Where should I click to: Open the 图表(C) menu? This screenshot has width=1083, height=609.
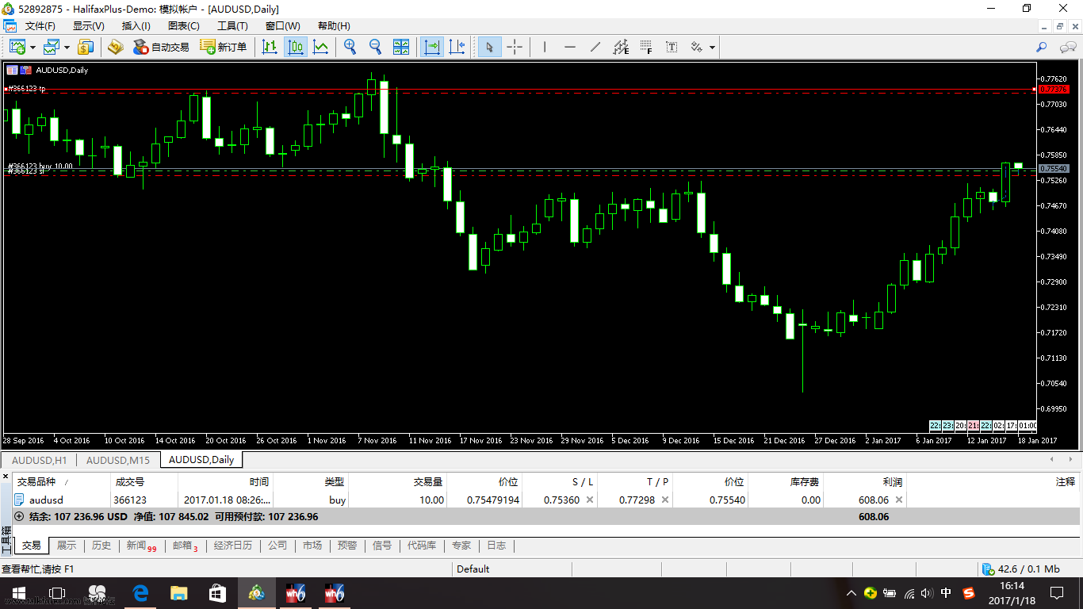click(x=184, y=25)
